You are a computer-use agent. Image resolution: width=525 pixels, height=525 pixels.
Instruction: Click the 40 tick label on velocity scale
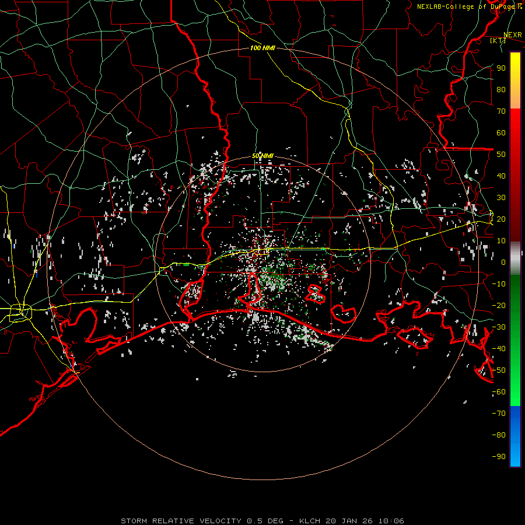coord(501,176)
